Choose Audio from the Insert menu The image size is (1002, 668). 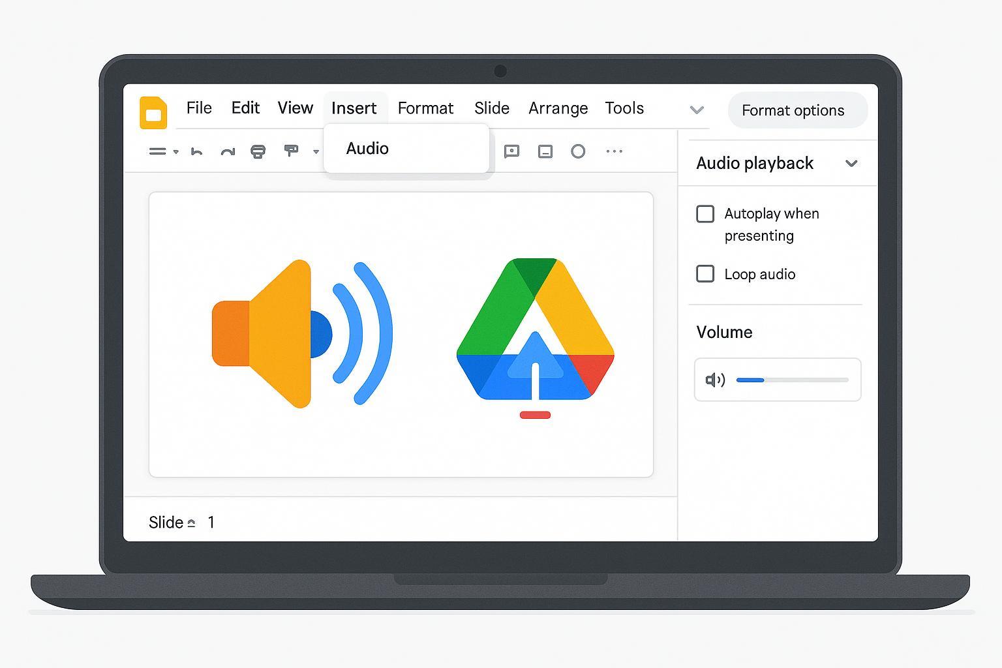368,149
